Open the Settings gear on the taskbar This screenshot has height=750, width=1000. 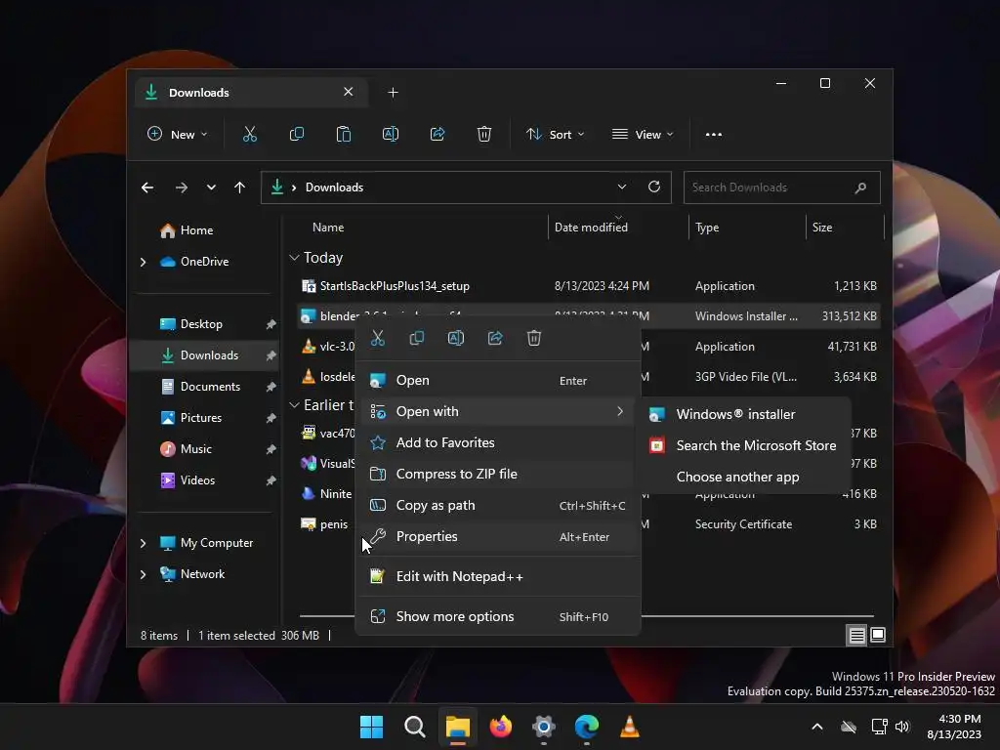pos(543,727)
